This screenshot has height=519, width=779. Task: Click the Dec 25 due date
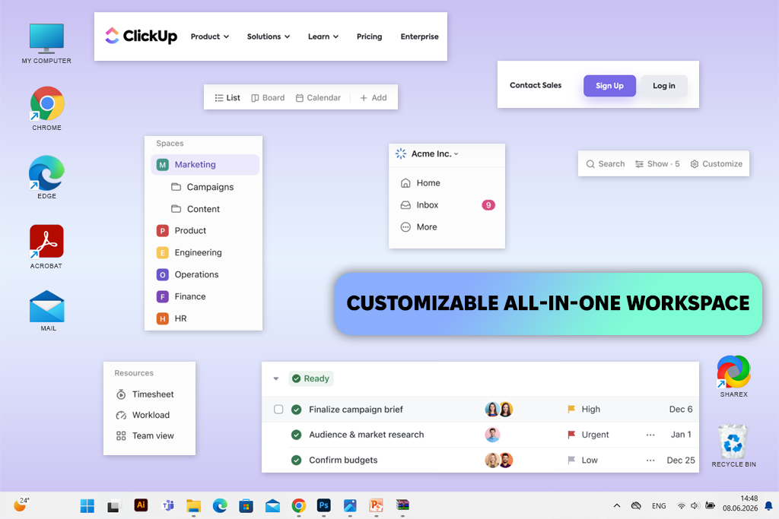[681, 460]
